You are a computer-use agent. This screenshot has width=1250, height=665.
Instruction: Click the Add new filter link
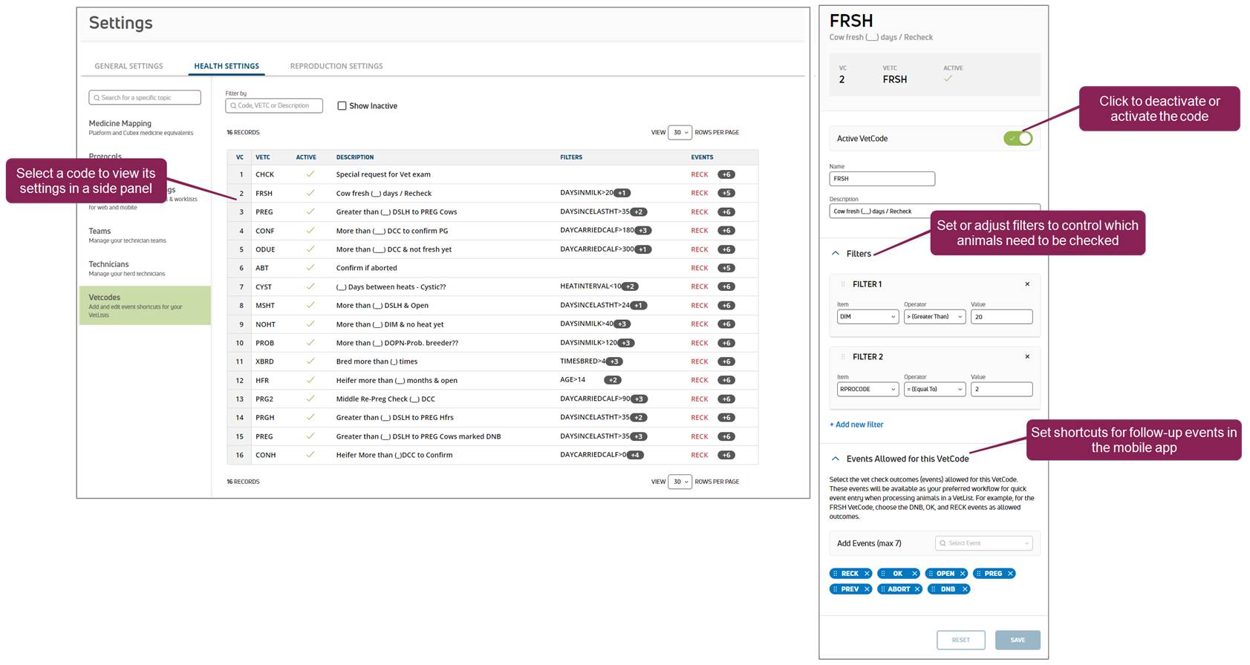click(856, 425)
